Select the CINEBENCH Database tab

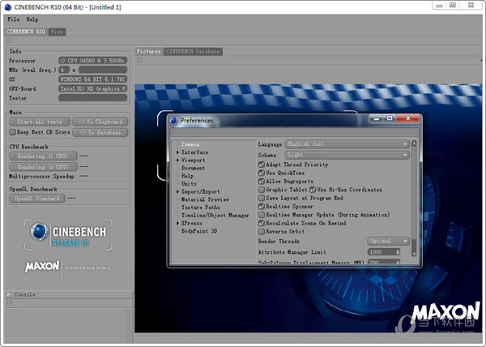pos(193,51)
